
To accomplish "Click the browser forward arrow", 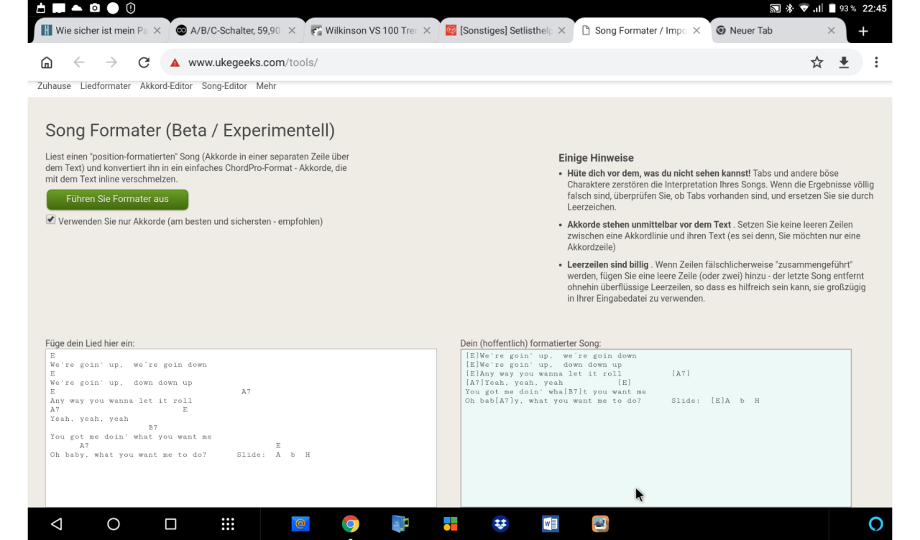I will [x=111, y=62].
